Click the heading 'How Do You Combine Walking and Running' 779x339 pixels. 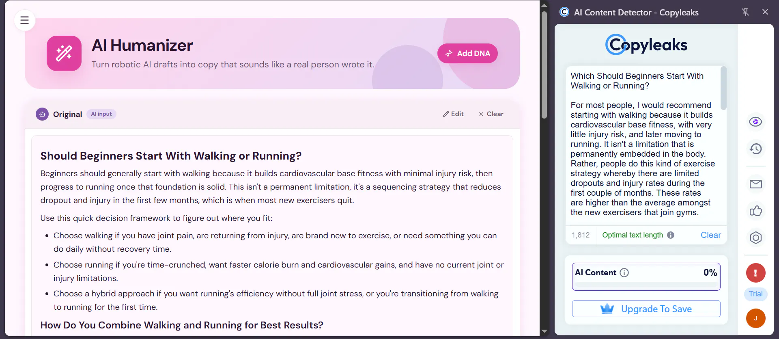coord(182,325)
